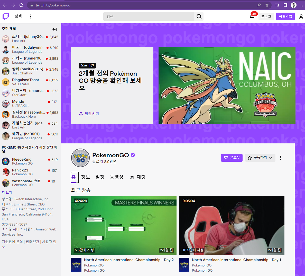Click the 회원가입 button

pyautogui.click(x=285, y=16)
